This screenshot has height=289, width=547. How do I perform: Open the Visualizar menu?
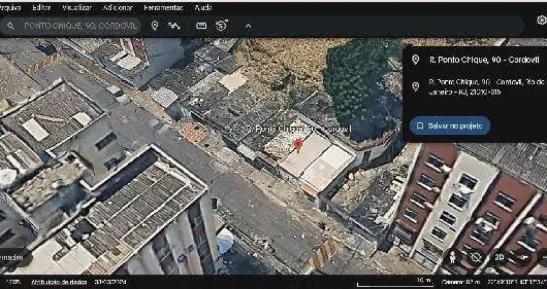coord(77,8)
